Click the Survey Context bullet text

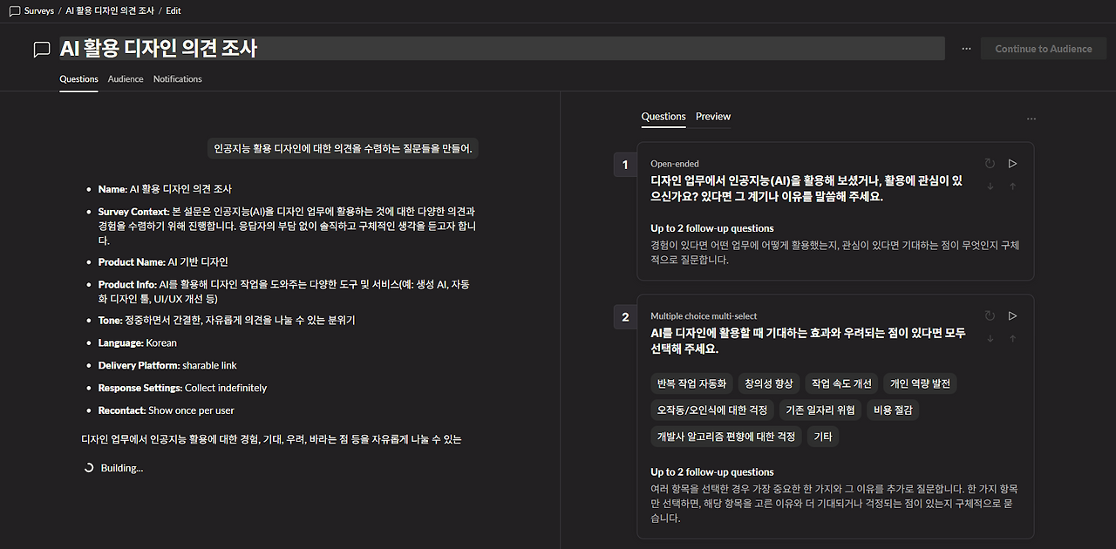(x=287, y=226)
